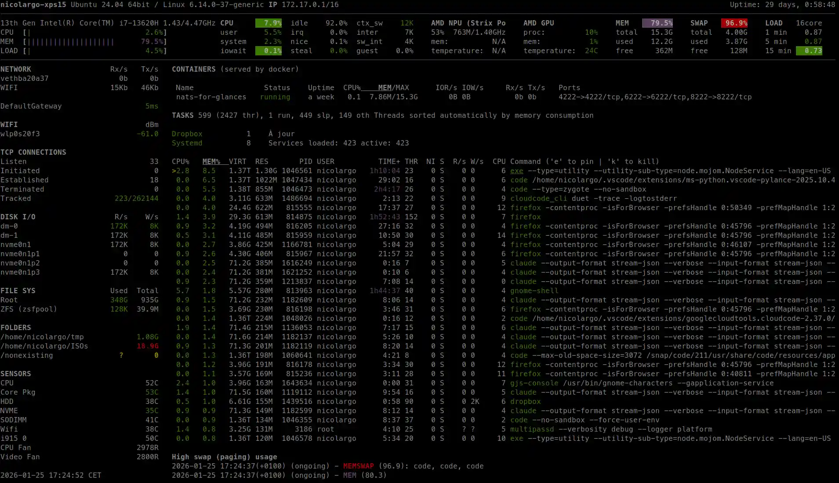Image resolution: width=839 pixels, height=483 pixels.
Task: Click the red MEMSWAP alert label
Action: coord(358,466)
